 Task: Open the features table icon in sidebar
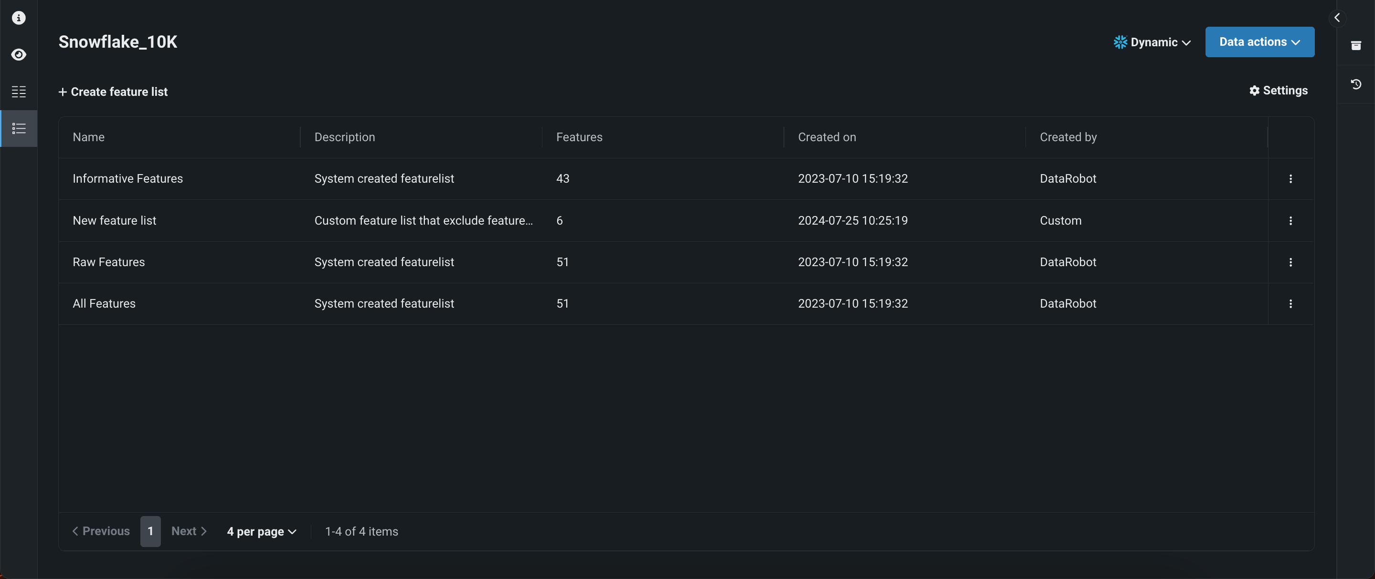pos(19,92)
